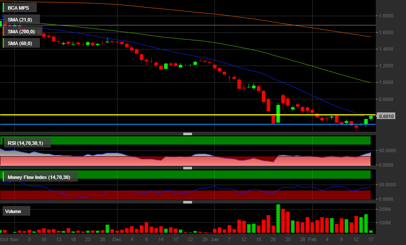Grab the divider handle above the Volume panel

click(x=188, y=202)
